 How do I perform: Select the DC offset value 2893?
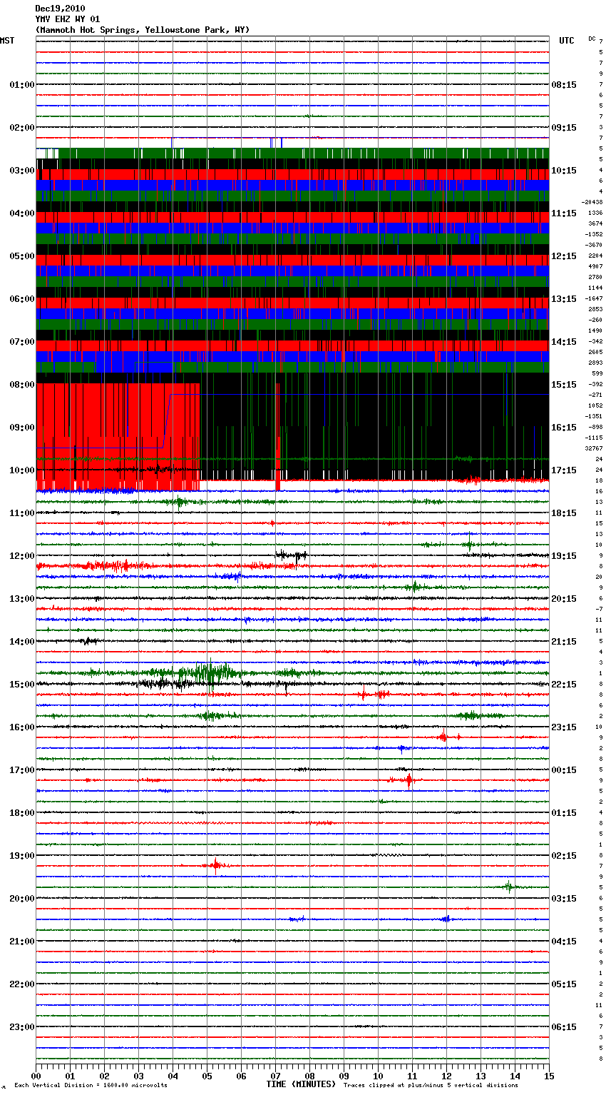click(x=595, y=363)
